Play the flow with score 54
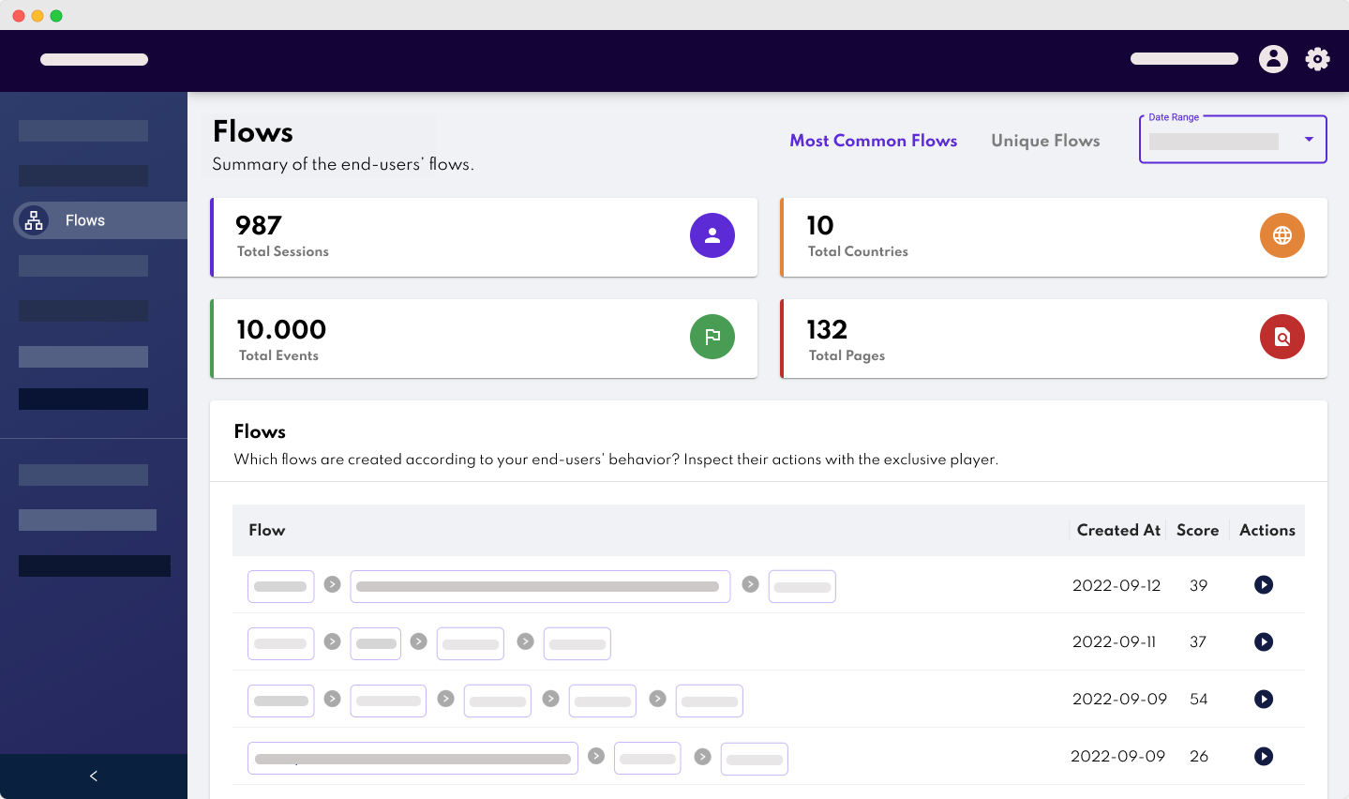The width and height of the screenshot is (1349, 799). (x=1263, y=699)
